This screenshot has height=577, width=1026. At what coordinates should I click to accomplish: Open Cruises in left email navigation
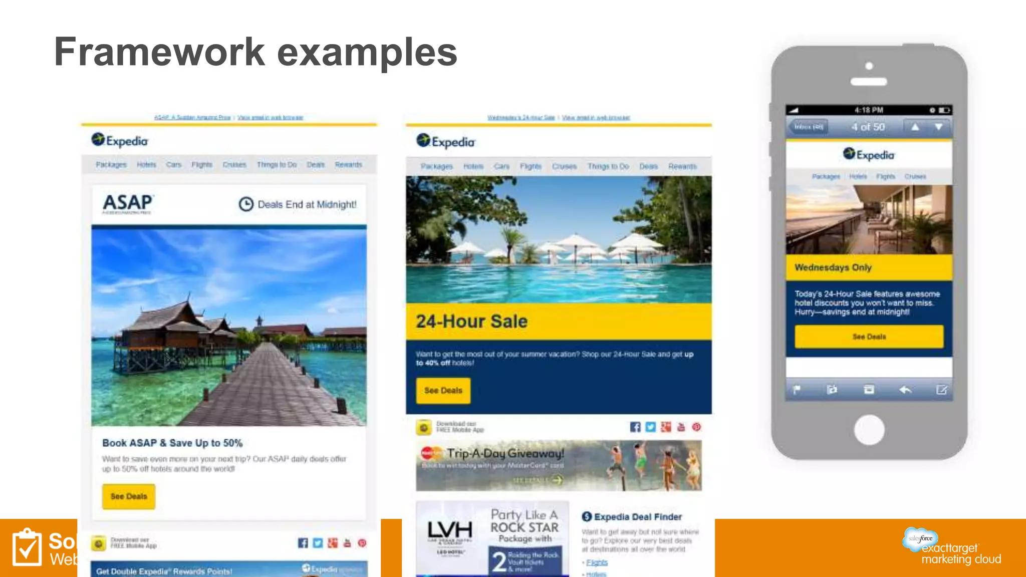[x=234, y=165]
